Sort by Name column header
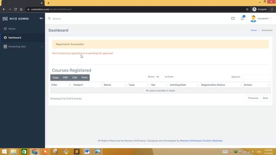The image size is (276, 155). 115,85
